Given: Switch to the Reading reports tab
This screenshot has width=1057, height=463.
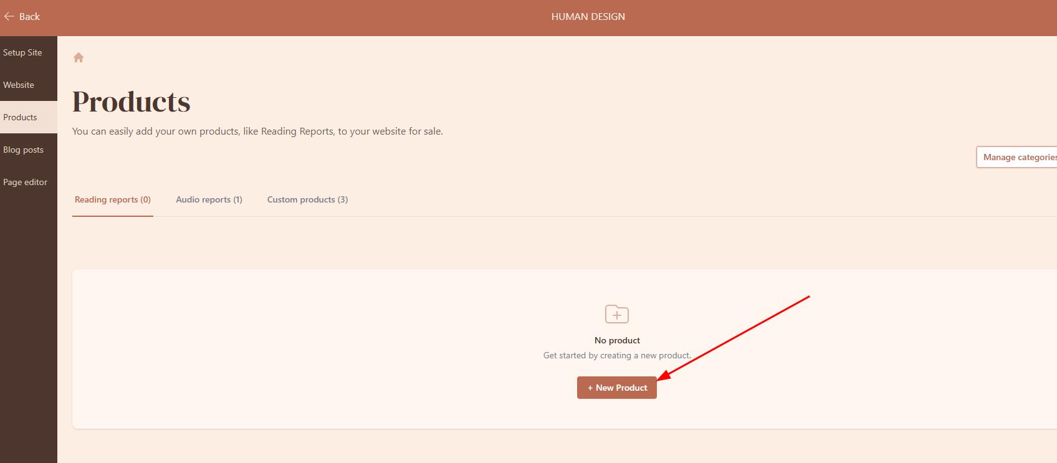Looking at the screenshot, I should 113,199.
